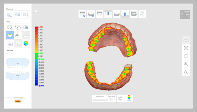Go to the second blue scanbody stage
The width and height of the screenshot is (197, 112).
[125, 14]
